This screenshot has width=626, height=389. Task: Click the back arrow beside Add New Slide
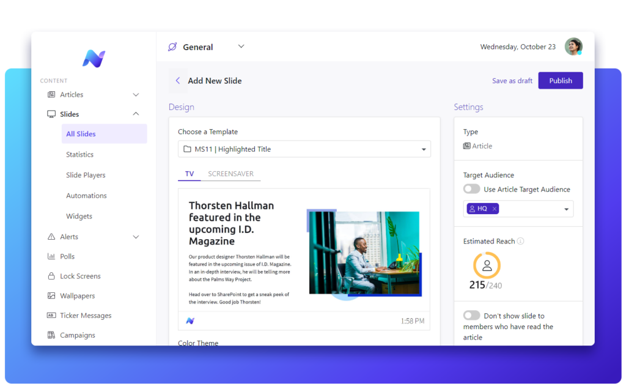tap(178, 80)
